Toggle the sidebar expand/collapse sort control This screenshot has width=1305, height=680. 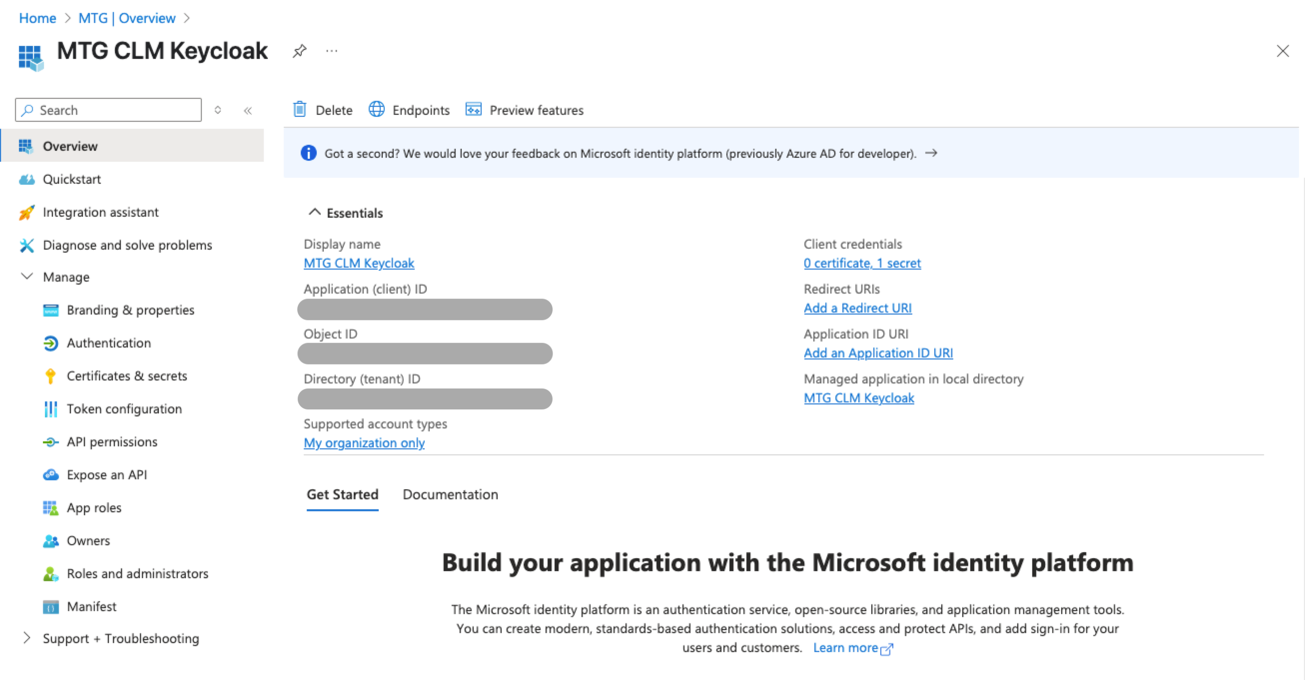[x=218, y=110]
